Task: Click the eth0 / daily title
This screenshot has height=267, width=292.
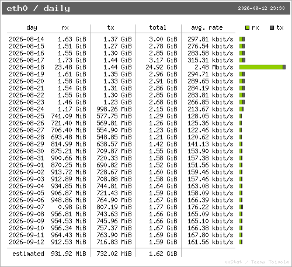Action: pos(38,8)
